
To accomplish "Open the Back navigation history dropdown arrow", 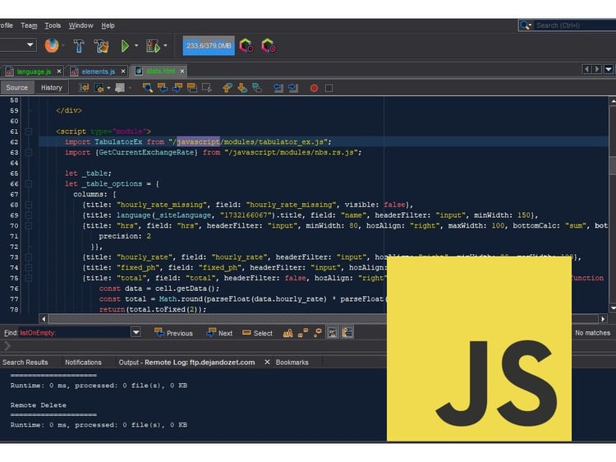I will pyautogui.click(x=108, y=88).
